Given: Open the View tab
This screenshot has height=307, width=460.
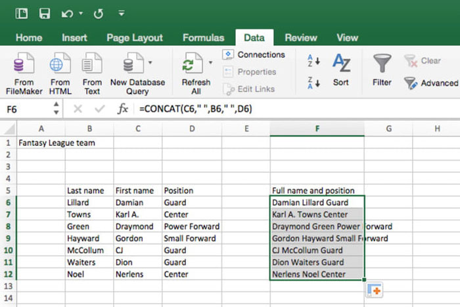Looking at the screenshot, I should click(x=348, y=37).
